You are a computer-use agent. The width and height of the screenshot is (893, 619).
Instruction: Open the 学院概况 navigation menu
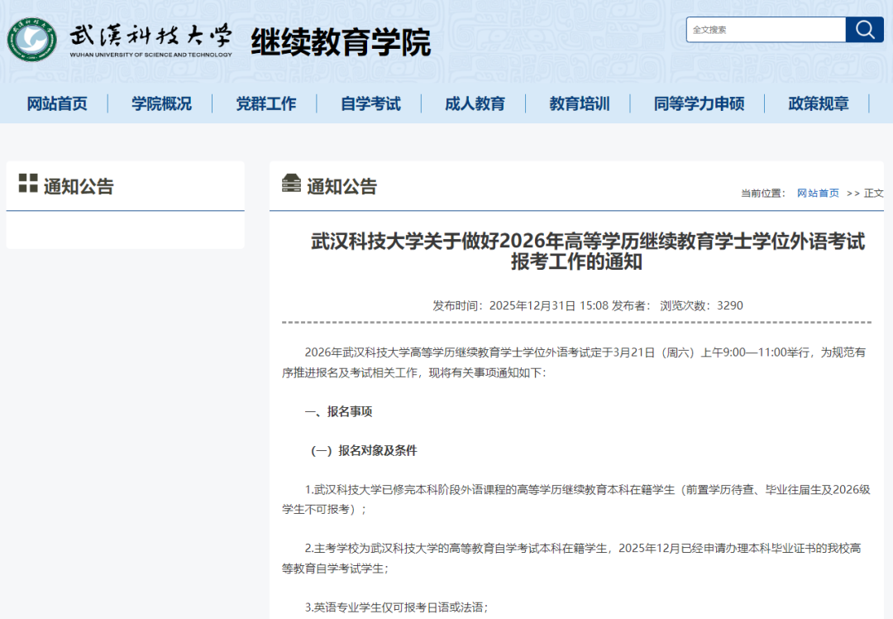tap(160, 103)
